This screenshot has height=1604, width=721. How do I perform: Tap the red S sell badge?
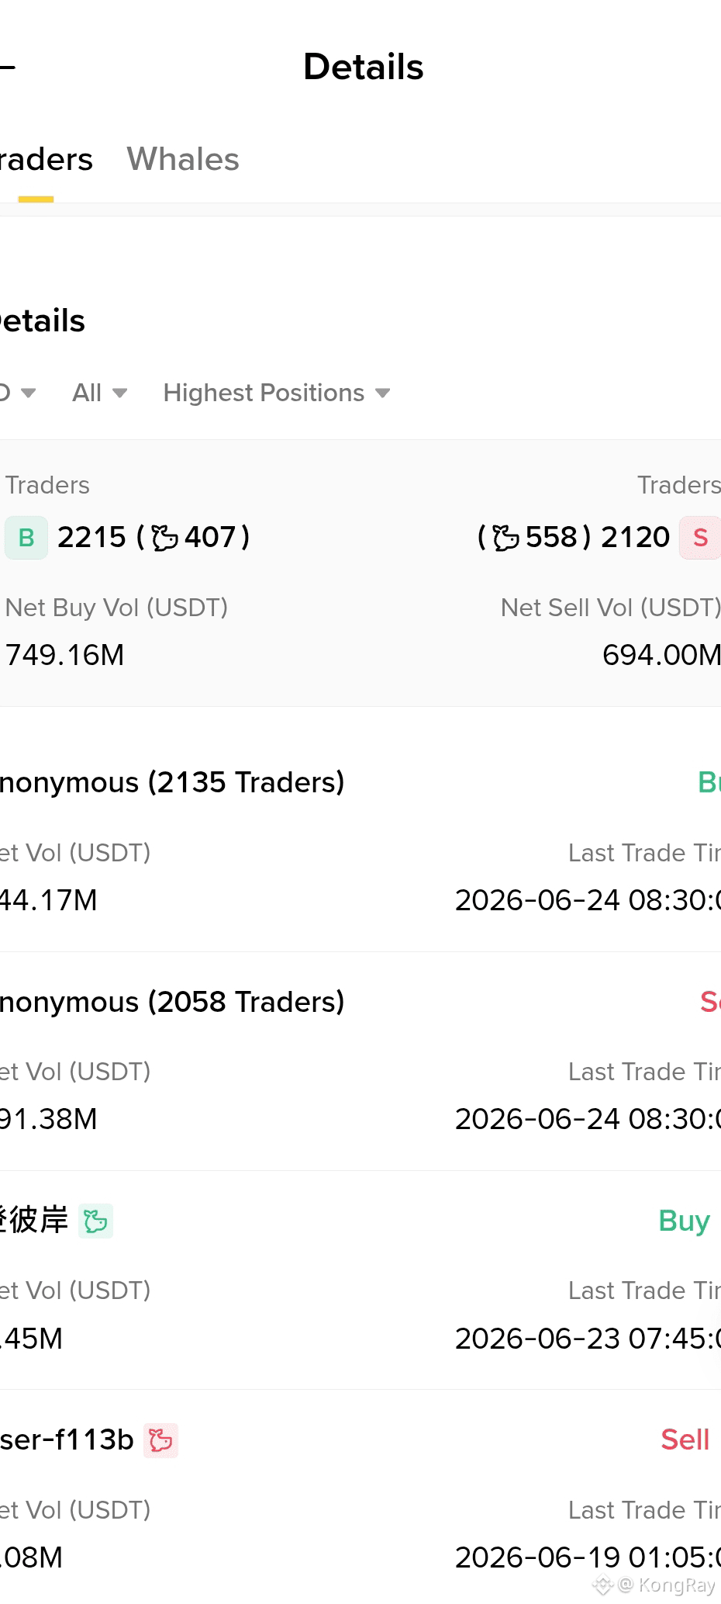699,537
